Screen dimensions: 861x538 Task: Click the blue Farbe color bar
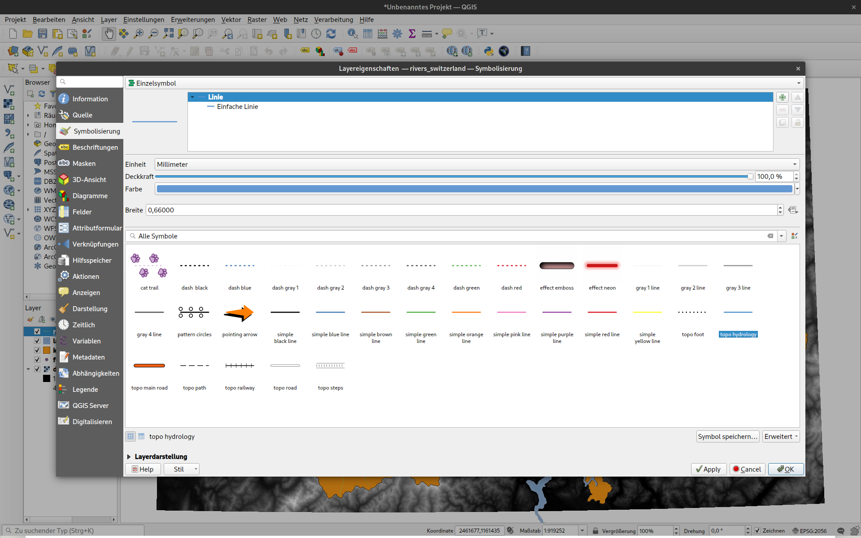point(474,189)
